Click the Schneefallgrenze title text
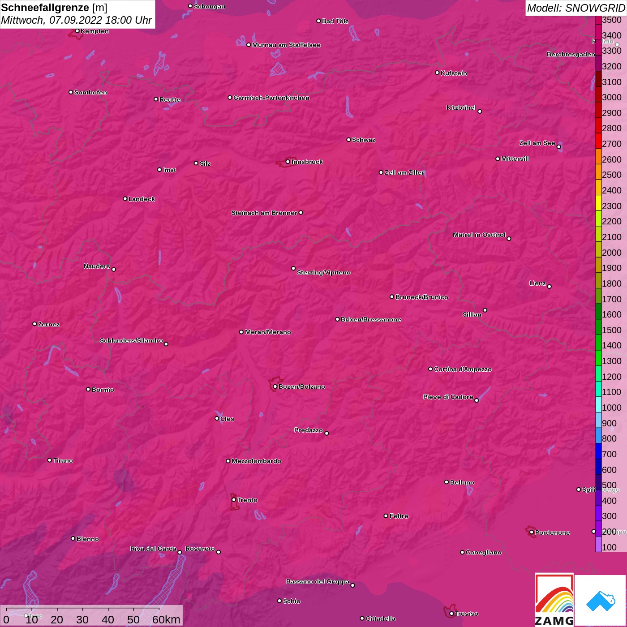The image size is (627, 627). coord(45,8)
